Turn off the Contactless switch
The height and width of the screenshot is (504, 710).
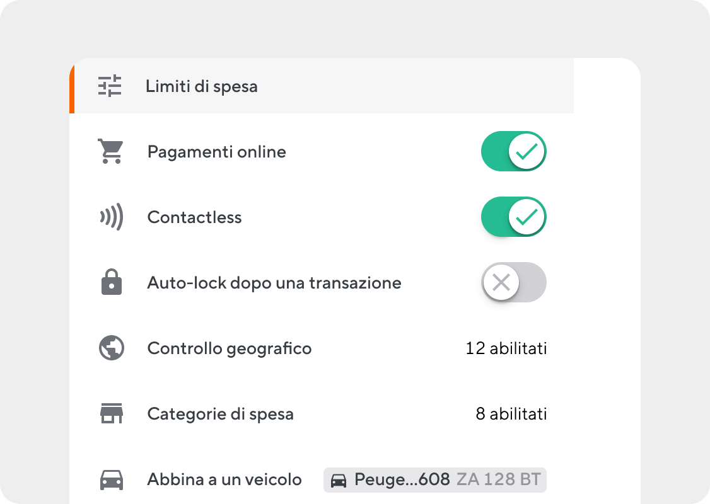click(514, 217)
